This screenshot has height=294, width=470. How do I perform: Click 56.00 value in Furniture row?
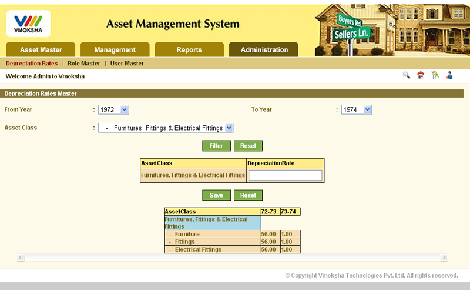(x=271, y=234)
